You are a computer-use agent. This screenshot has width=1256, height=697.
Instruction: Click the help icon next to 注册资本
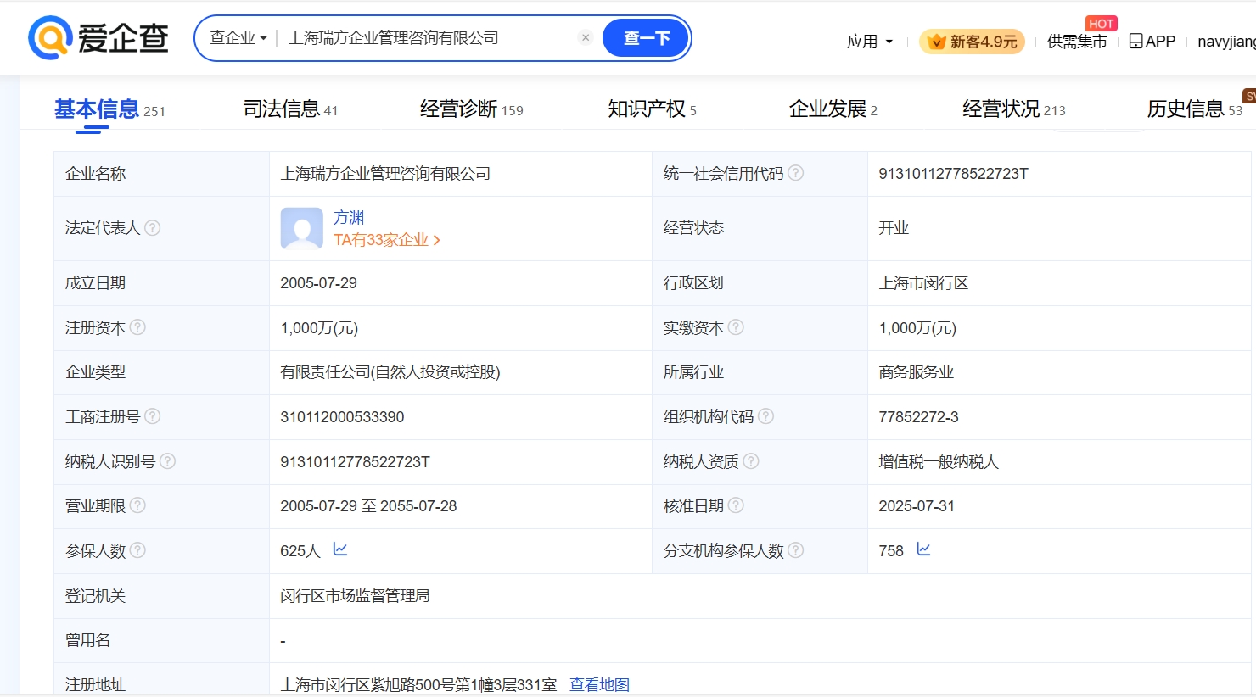[137, 327]
